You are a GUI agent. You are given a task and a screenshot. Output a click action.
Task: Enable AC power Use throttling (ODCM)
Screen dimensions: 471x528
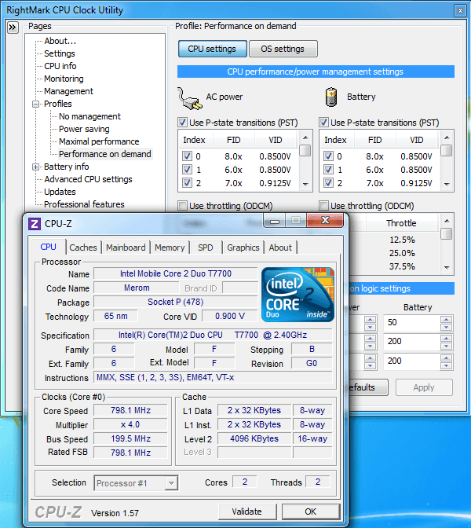(x=182, y=205)
